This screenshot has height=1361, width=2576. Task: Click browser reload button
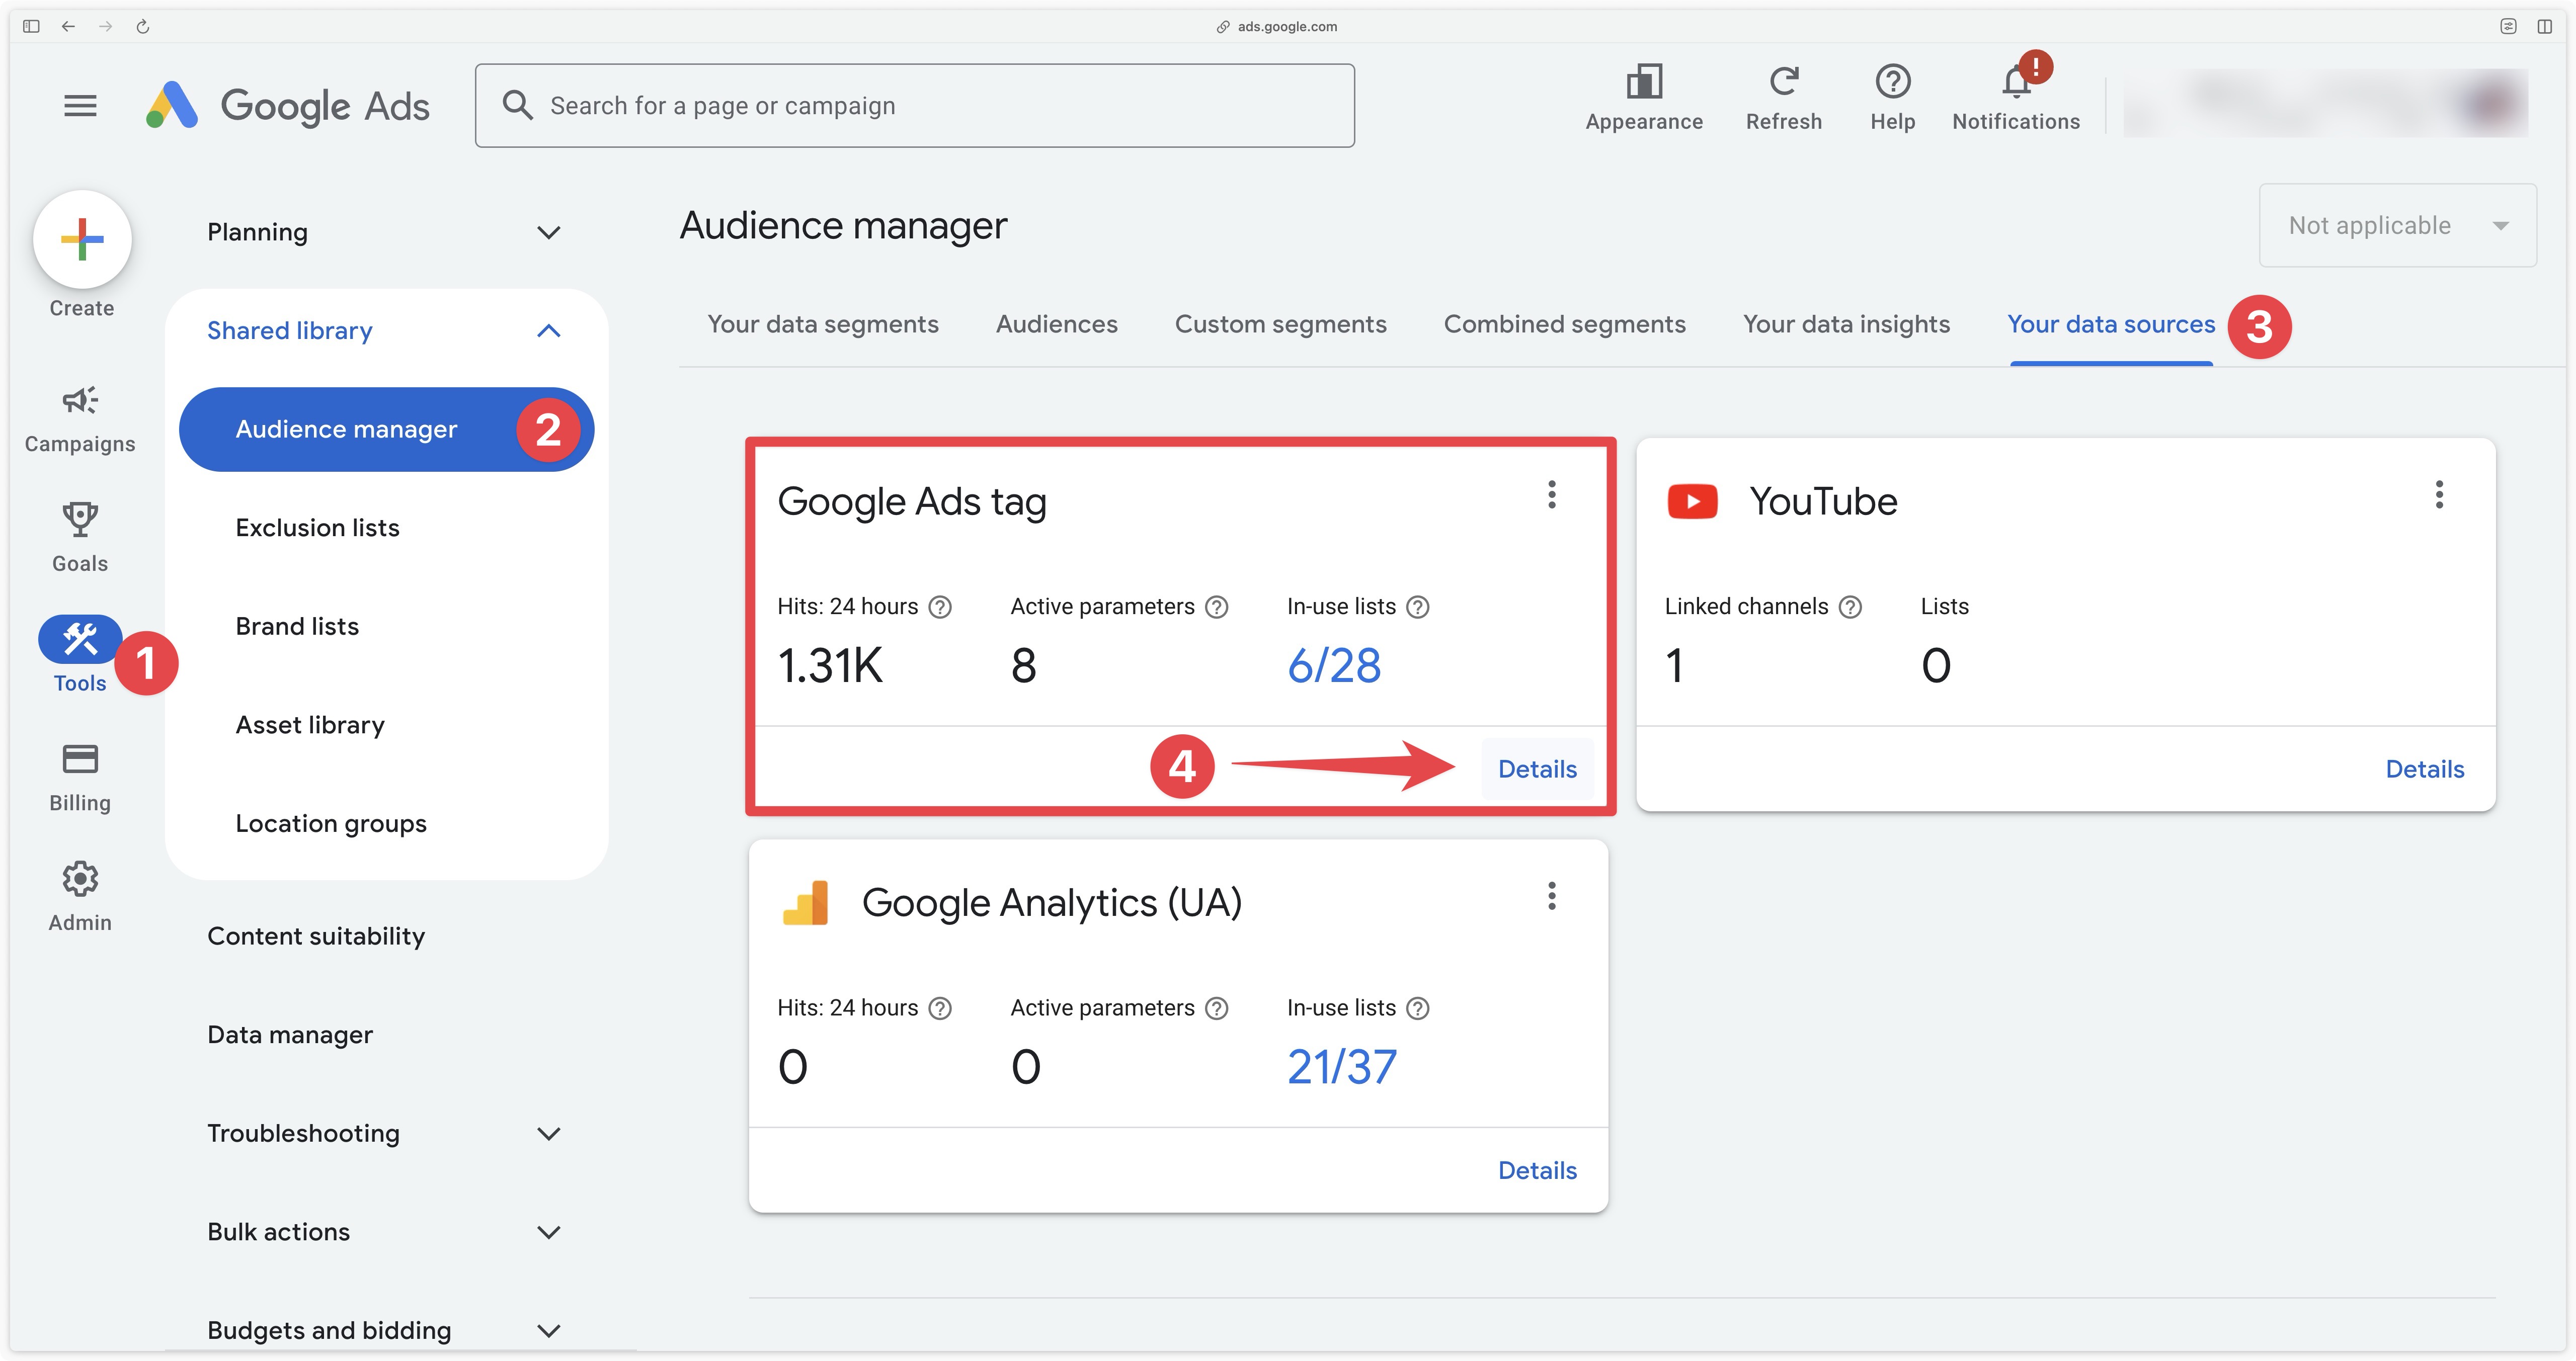tap(143, 26)
